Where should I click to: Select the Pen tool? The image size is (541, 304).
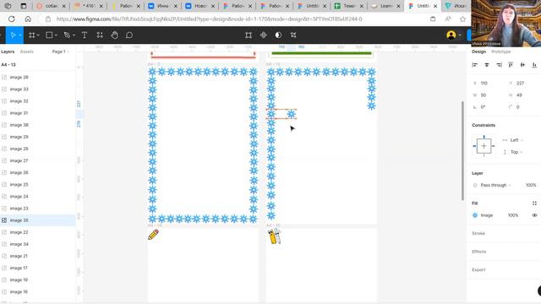coord(67,35)
